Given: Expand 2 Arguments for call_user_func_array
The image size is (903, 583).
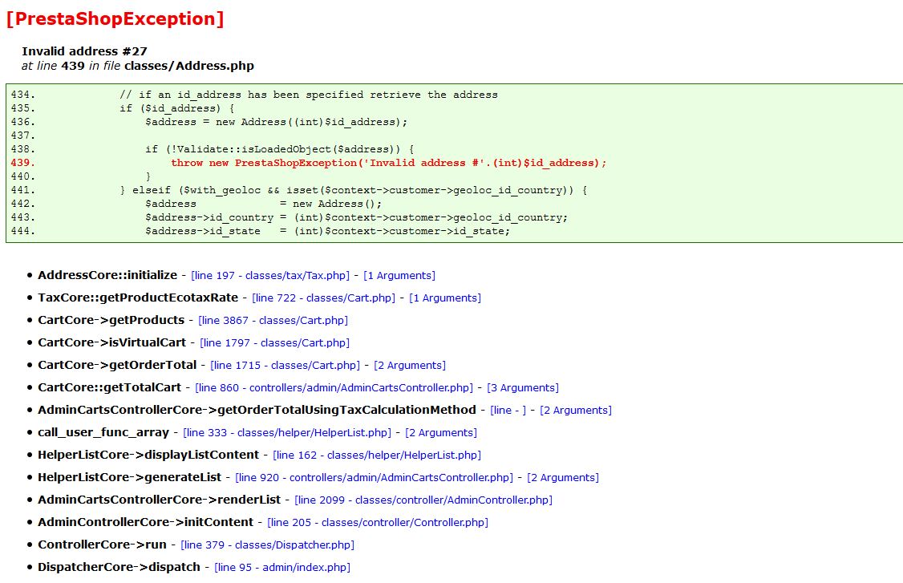Looking at the screenshot, I should click(441, 433).
